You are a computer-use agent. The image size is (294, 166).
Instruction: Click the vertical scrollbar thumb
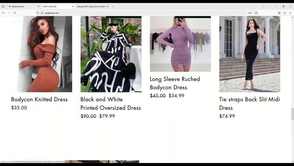[x=293, y=114]
